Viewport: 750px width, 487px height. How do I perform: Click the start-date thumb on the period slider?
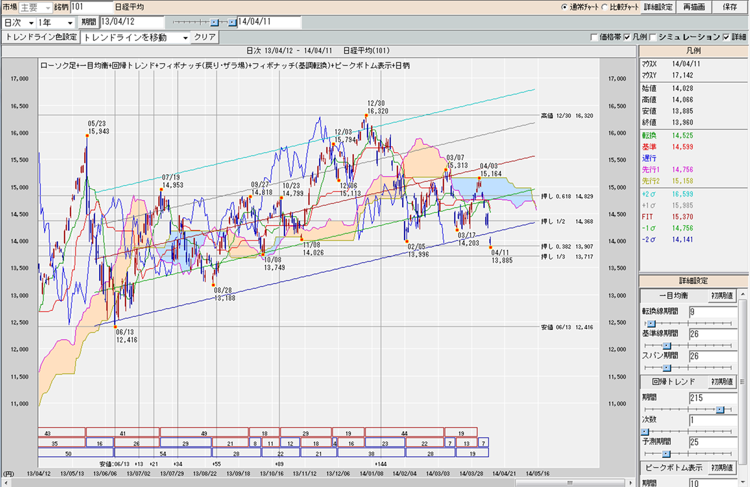[215, 22]
